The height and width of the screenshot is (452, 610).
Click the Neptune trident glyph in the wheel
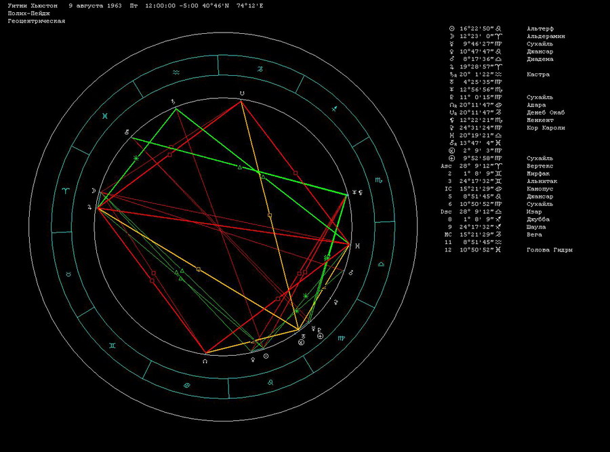(354, 192)
